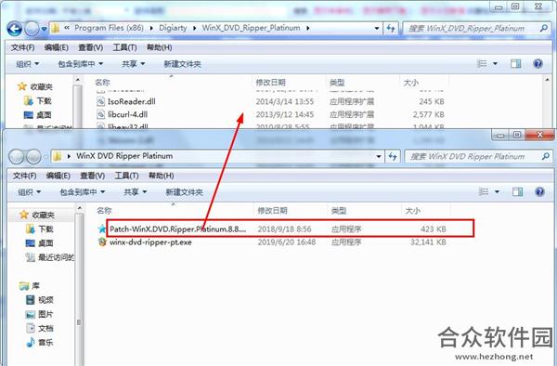Image resolution: width=557 pixels, height=366 pixels.
Task: Change view icon in rear window toolbar
Action: pos(482,63)
